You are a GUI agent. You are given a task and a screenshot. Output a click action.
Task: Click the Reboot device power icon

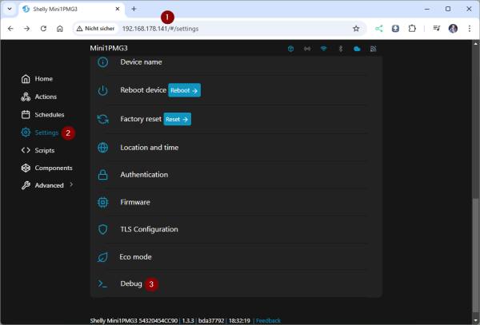pos(103,90)
